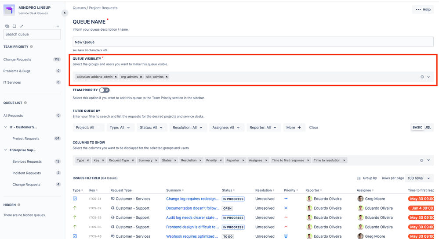Open the Type: All filter dropdown
This screenshot has height=239, width=439.
120,128
